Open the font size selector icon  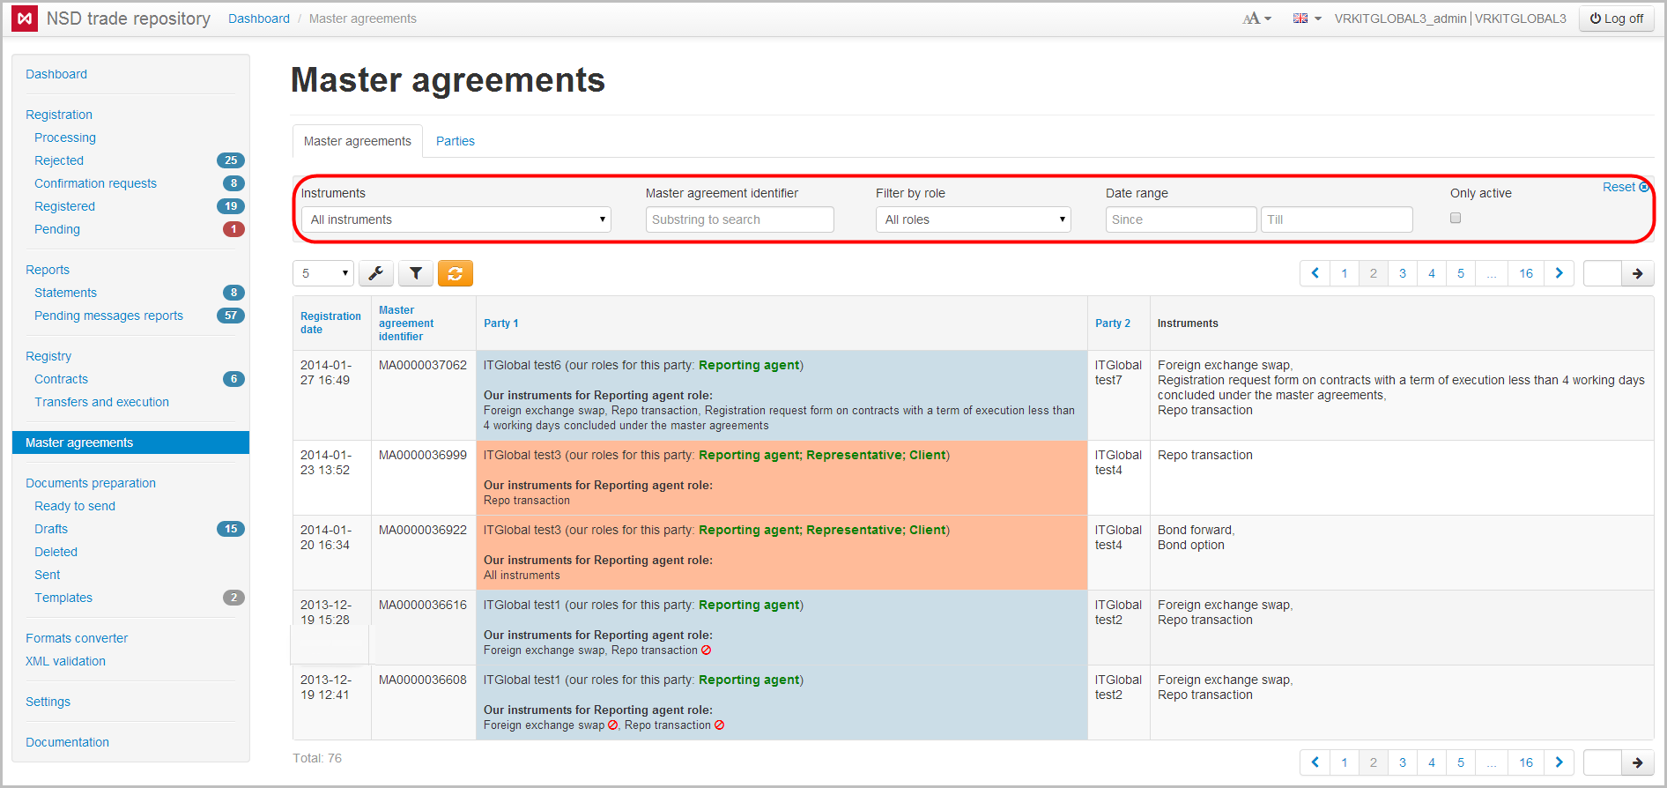[x=1256, y=19]
